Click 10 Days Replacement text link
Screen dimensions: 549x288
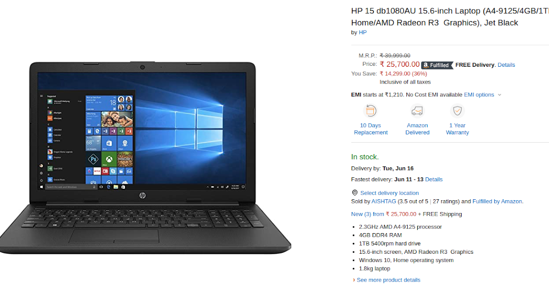pyautogui.click(x=371, y=129)
